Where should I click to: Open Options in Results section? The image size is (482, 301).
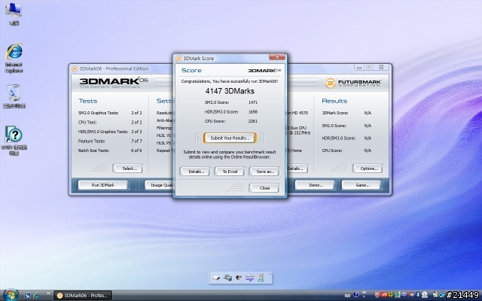368,169
